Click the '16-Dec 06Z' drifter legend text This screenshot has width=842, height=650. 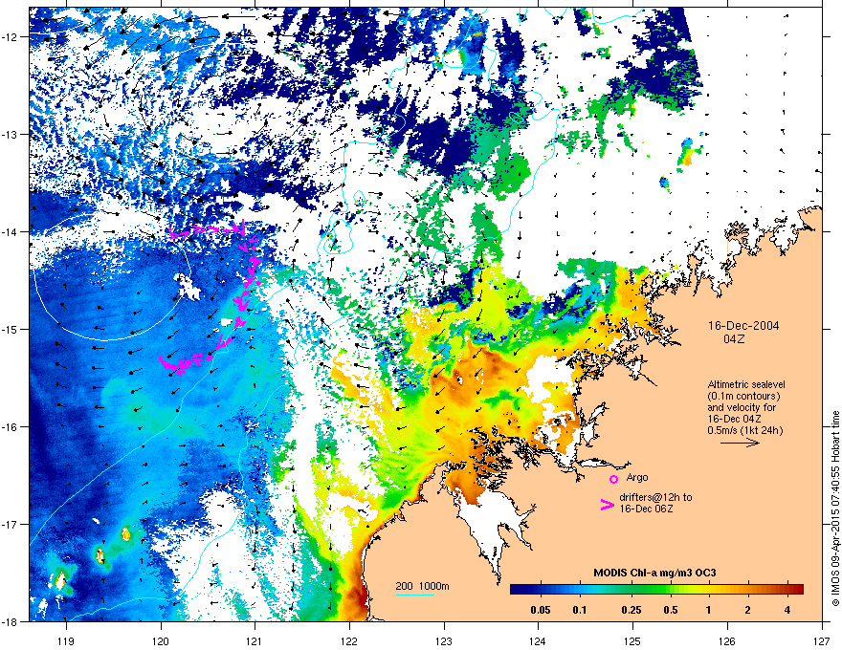click(646, 509)
